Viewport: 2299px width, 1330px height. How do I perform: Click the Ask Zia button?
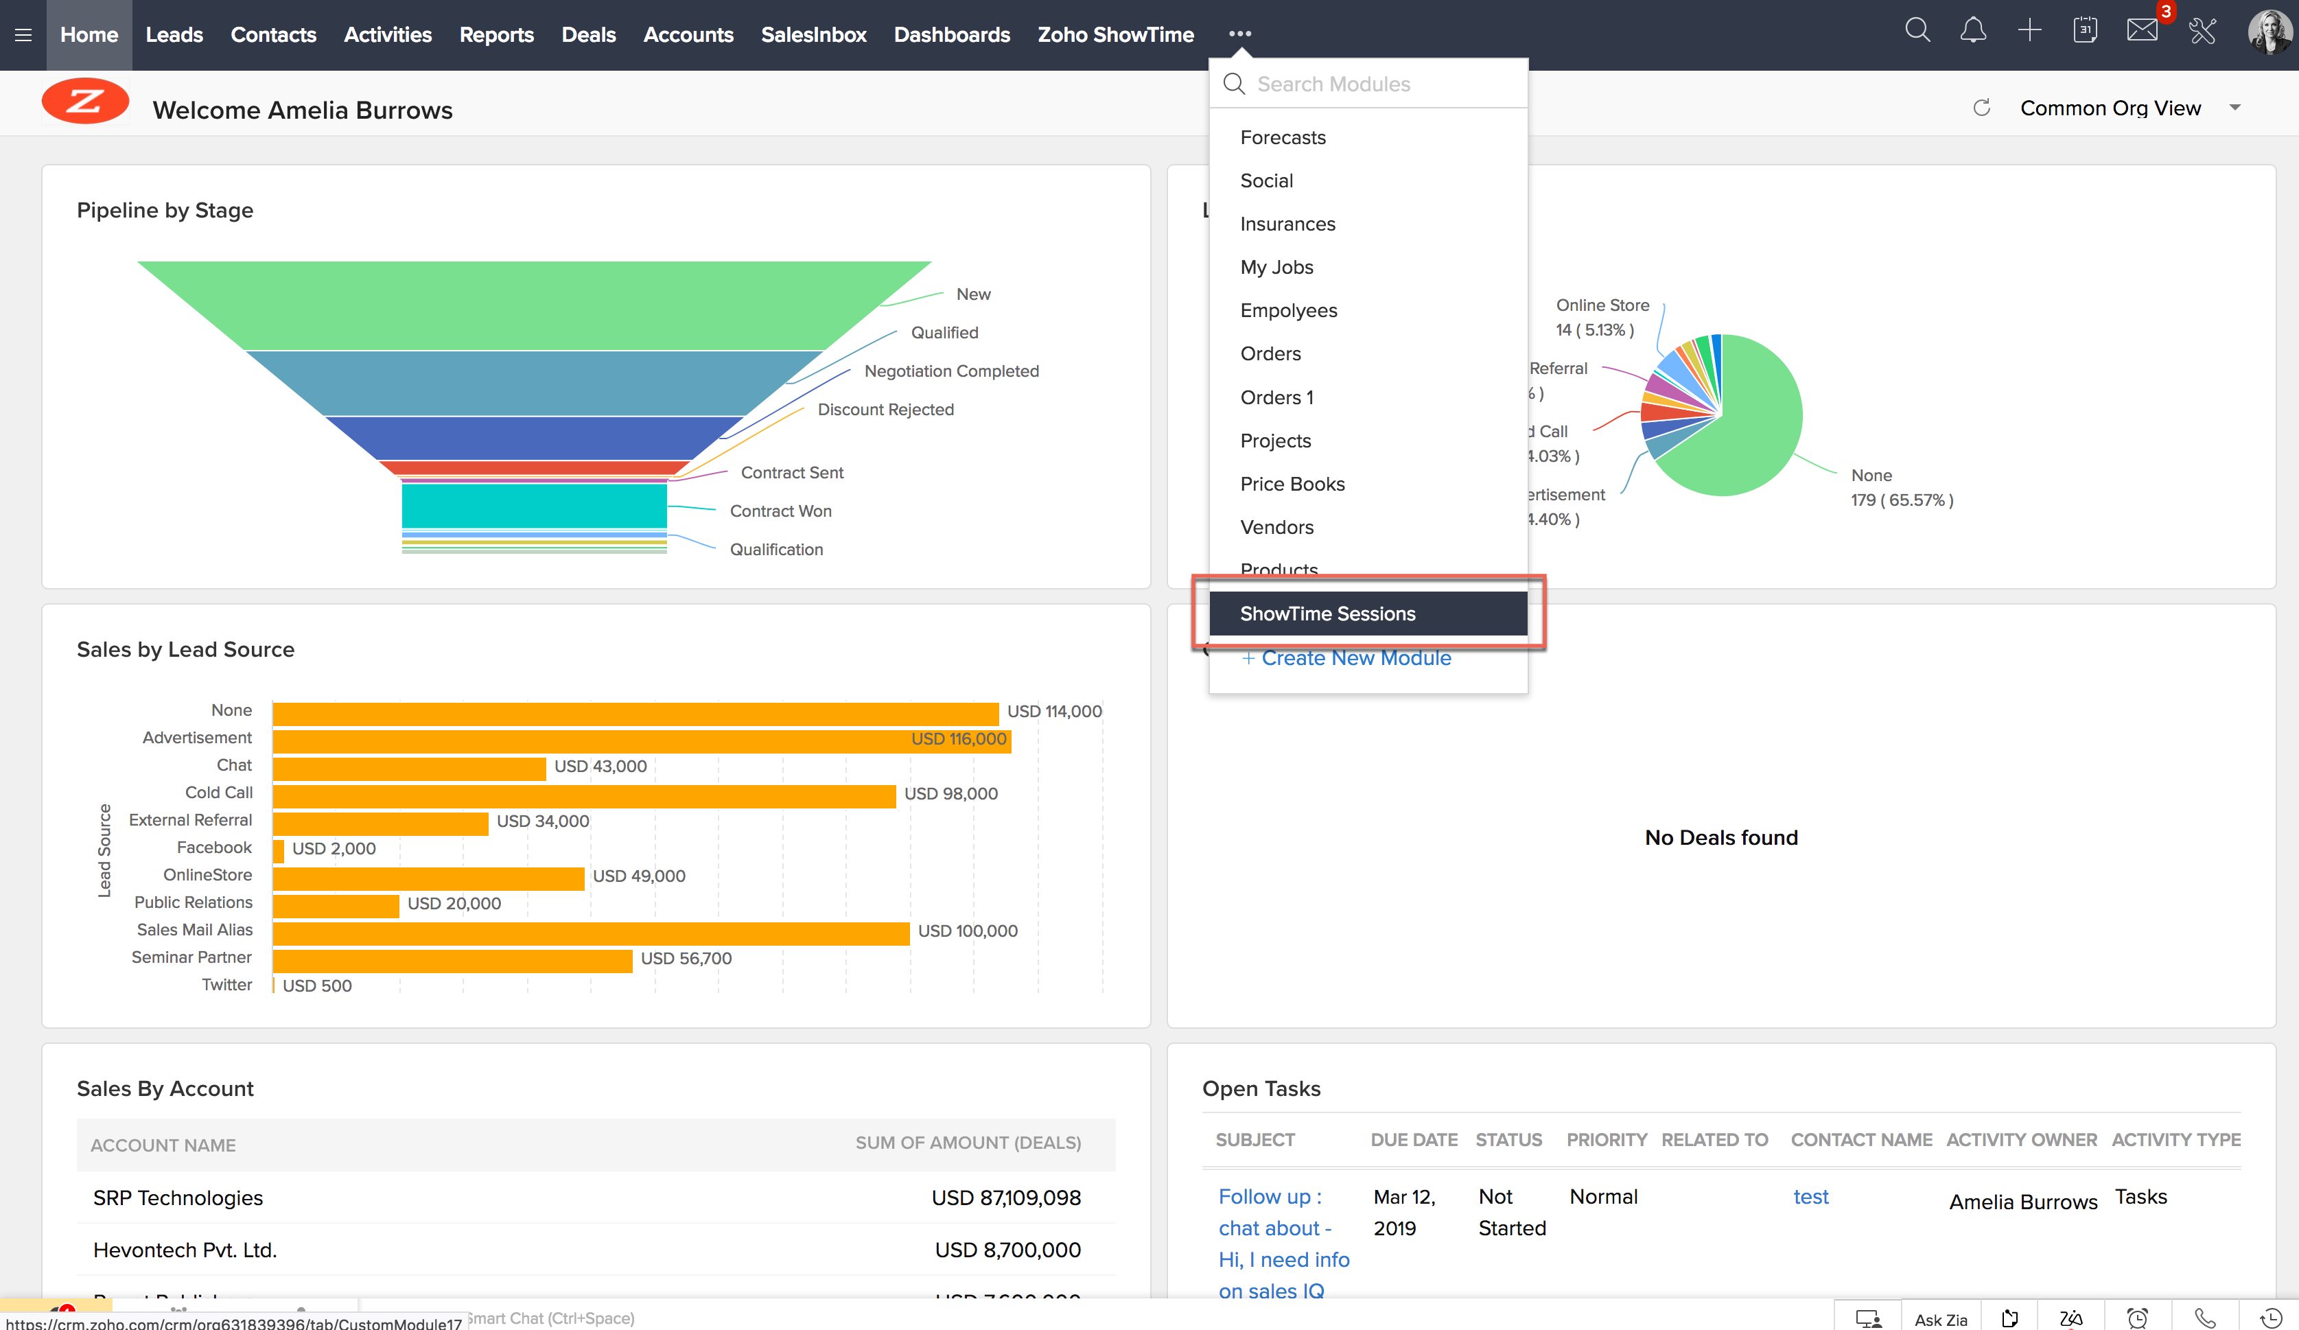pos(1941,1319)
